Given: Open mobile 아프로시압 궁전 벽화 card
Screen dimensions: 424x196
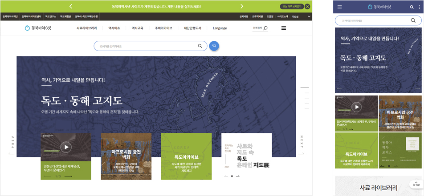Looking at the screenshot, I should tap(400, 113).
